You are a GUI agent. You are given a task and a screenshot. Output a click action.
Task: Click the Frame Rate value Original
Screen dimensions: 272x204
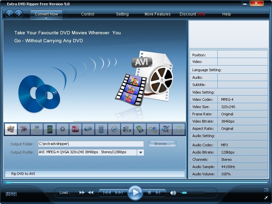point(227,114)
